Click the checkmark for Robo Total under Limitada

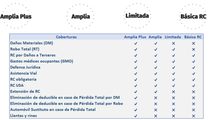(x=173, y=50)
